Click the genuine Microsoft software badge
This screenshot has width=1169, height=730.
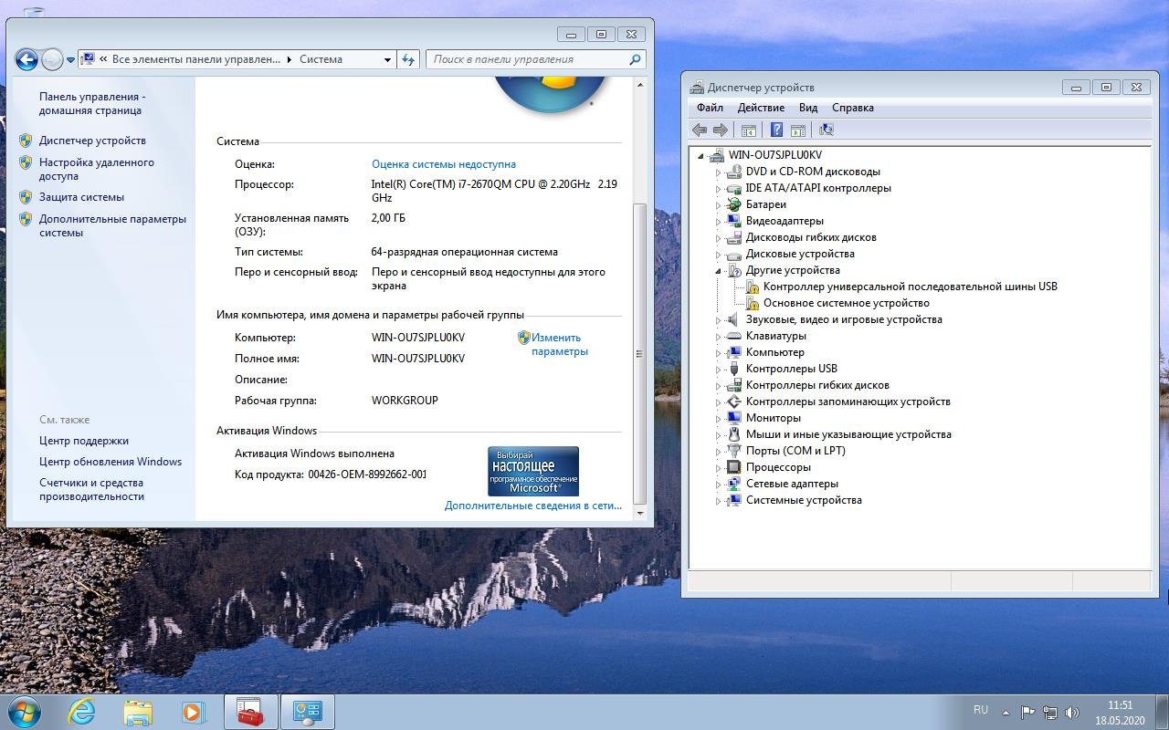[x=533, y=471]
